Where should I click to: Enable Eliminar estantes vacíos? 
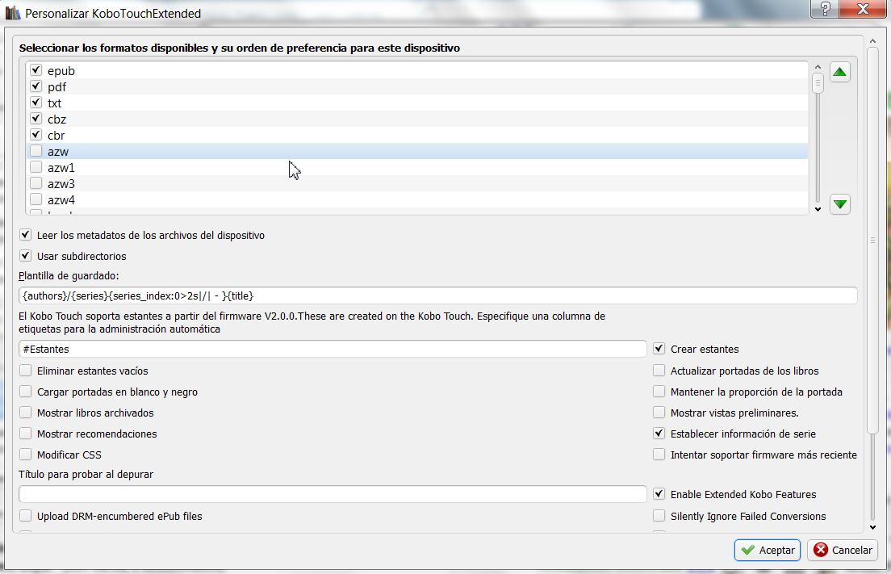coord(26,371)
